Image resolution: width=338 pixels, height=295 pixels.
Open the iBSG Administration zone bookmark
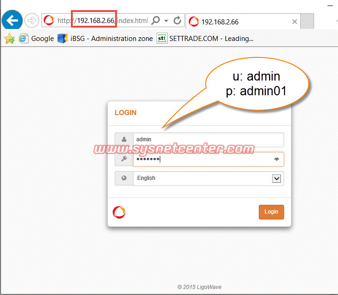click(x=105, y=39)
